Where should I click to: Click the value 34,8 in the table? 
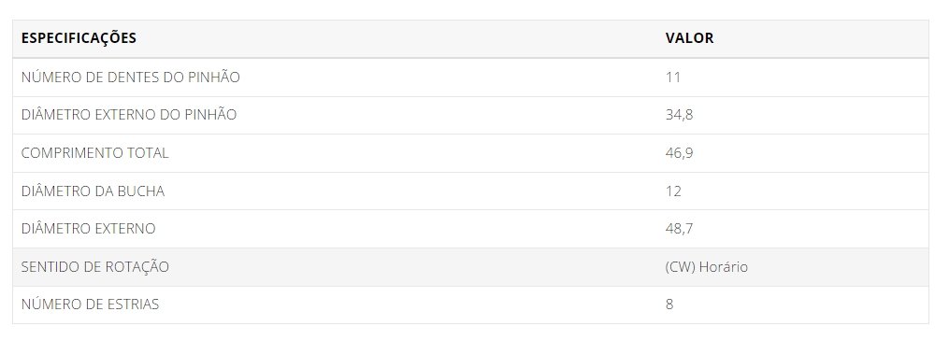pyautogui.click(x=679, y=115)
